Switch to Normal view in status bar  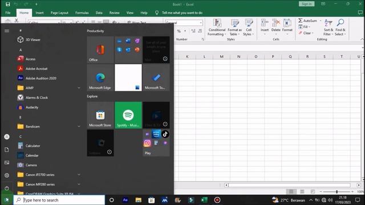(291, 191)
